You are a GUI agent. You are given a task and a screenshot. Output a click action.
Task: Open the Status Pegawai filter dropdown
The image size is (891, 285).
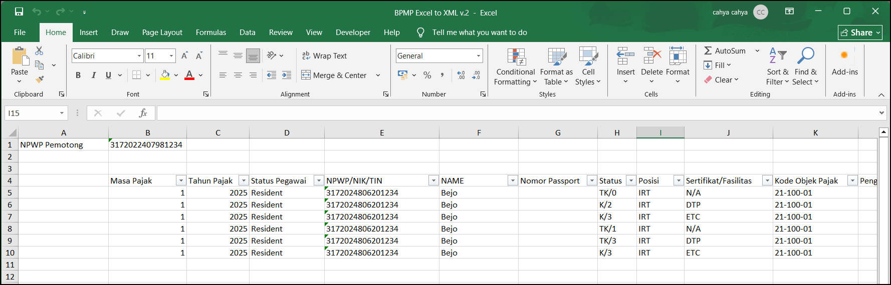[x=318, y=180]
